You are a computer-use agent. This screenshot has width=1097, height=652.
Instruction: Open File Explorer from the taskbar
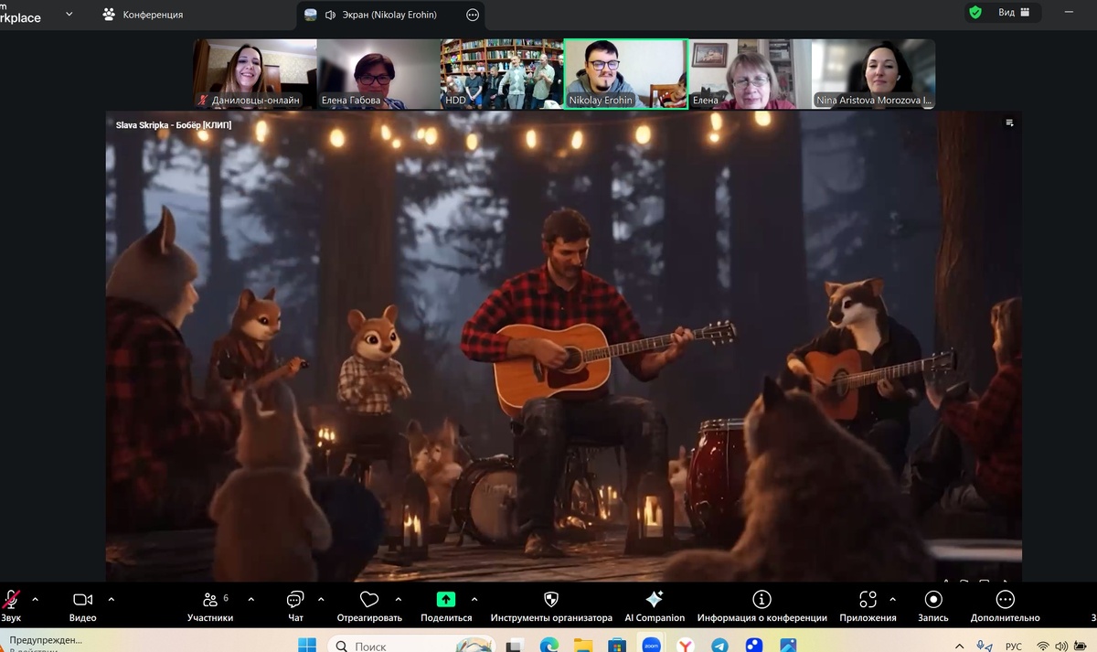point(582,645)
